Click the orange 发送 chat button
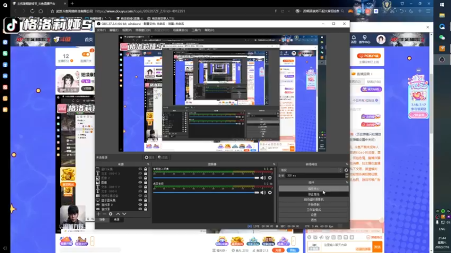The height and width of the screenshot is (253, 451). point(377,247)
